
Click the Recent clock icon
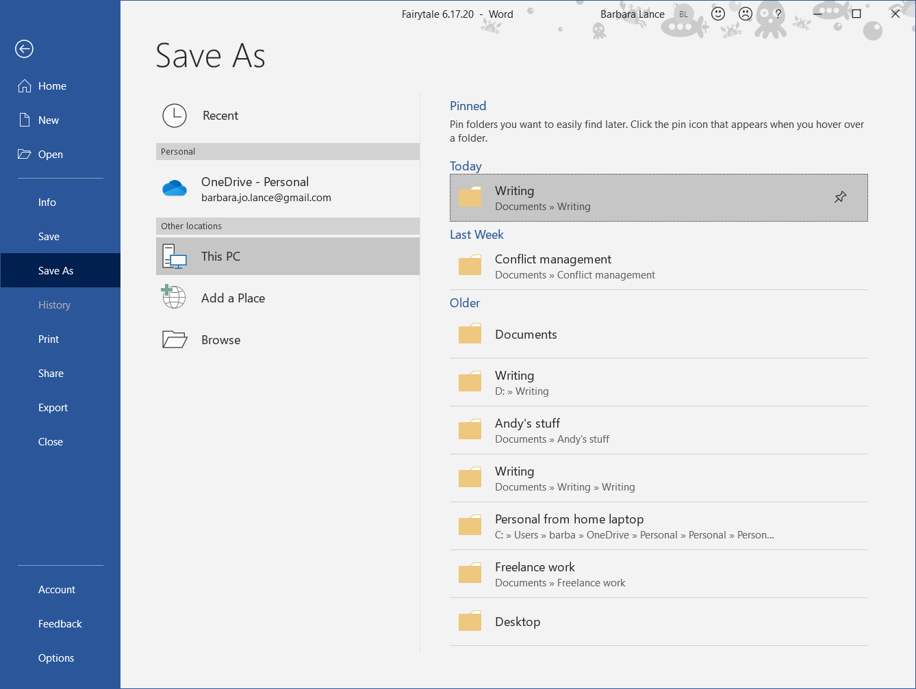point(175,116)
